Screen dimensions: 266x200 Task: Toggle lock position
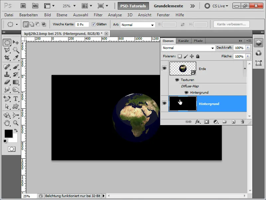point(192,56)
